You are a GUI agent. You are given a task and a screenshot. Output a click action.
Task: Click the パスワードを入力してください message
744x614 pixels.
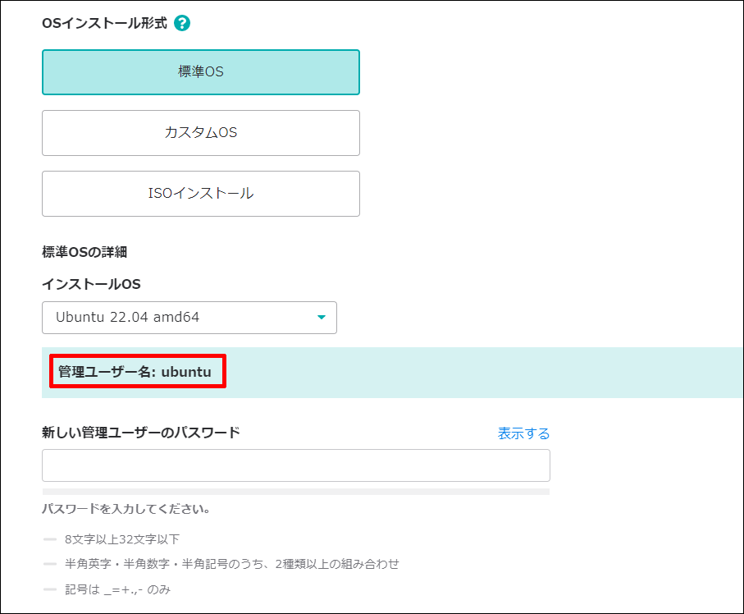tap(126, 509)
